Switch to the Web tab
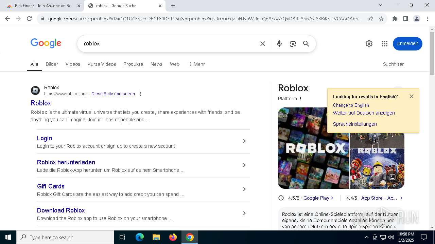Screen dimensions: 435x244 pos(175,64)
